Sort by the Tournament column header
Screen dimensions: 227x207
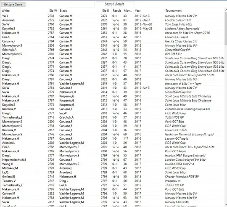174,11
